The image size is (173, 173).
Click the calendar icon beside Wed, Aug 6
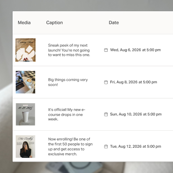(x=106, y=50)
